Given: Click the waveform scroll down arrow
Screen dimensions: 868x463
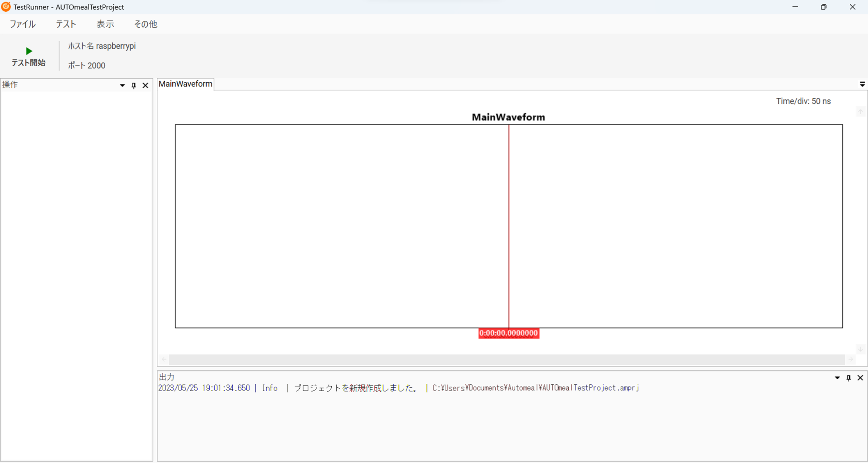Looking at the screenshot, I should click(x=860, y=349).
